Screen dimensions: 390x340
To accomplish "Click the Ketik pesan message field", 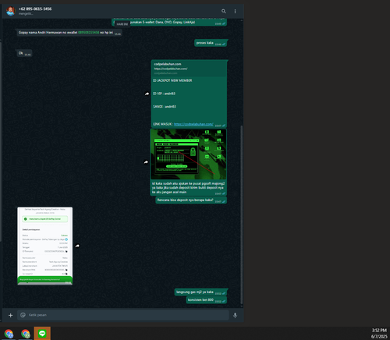I will [x=123, y=315].
